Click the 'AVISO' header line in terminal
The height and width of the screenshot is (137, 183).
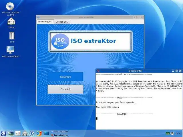(124, 98)
